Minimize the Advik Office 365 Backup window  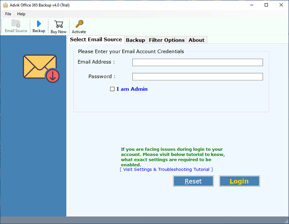pos(252,5)
